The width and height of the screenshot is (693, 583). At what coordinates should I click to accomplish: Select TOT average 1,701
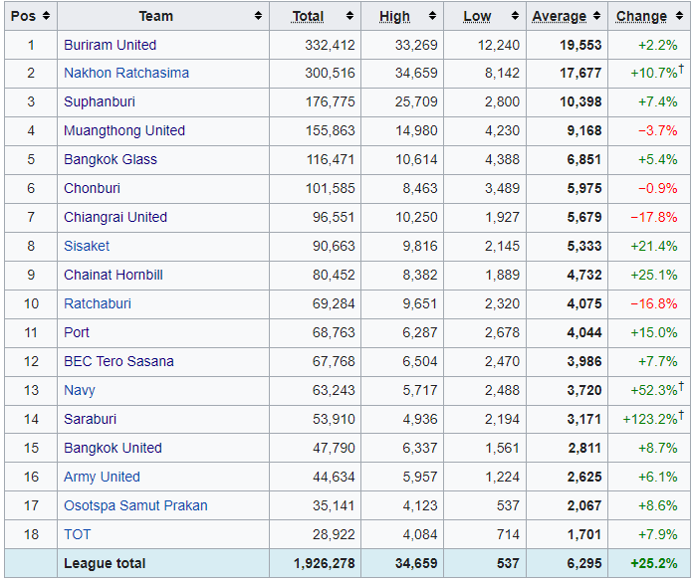point(584,534)
